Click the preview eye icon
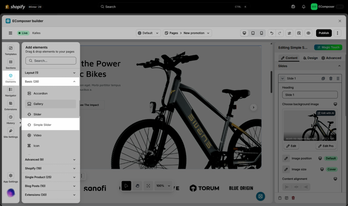 pyautogui.click(x=308, y=33)
